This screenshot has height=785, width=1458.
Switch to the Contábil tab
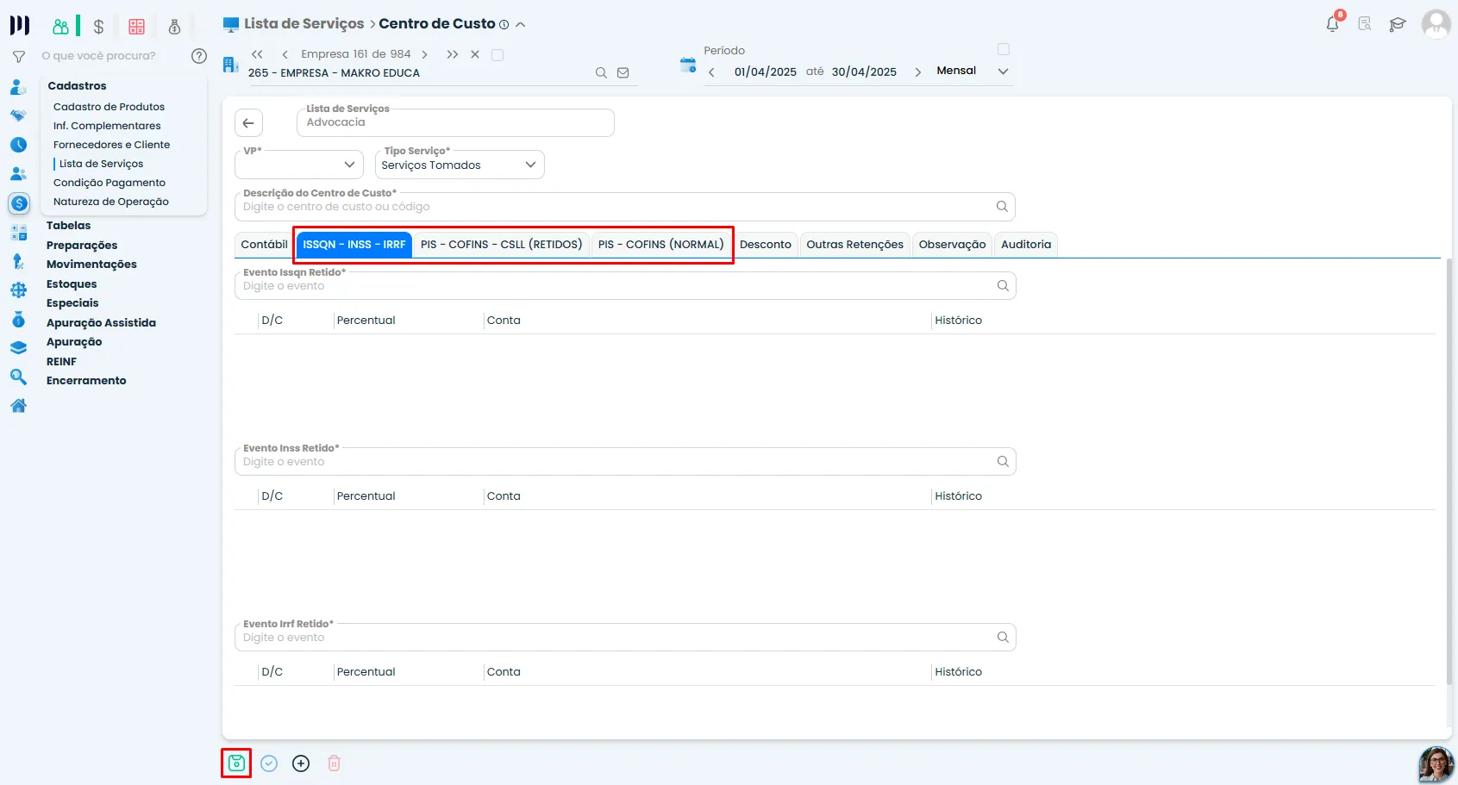(264, 245)
